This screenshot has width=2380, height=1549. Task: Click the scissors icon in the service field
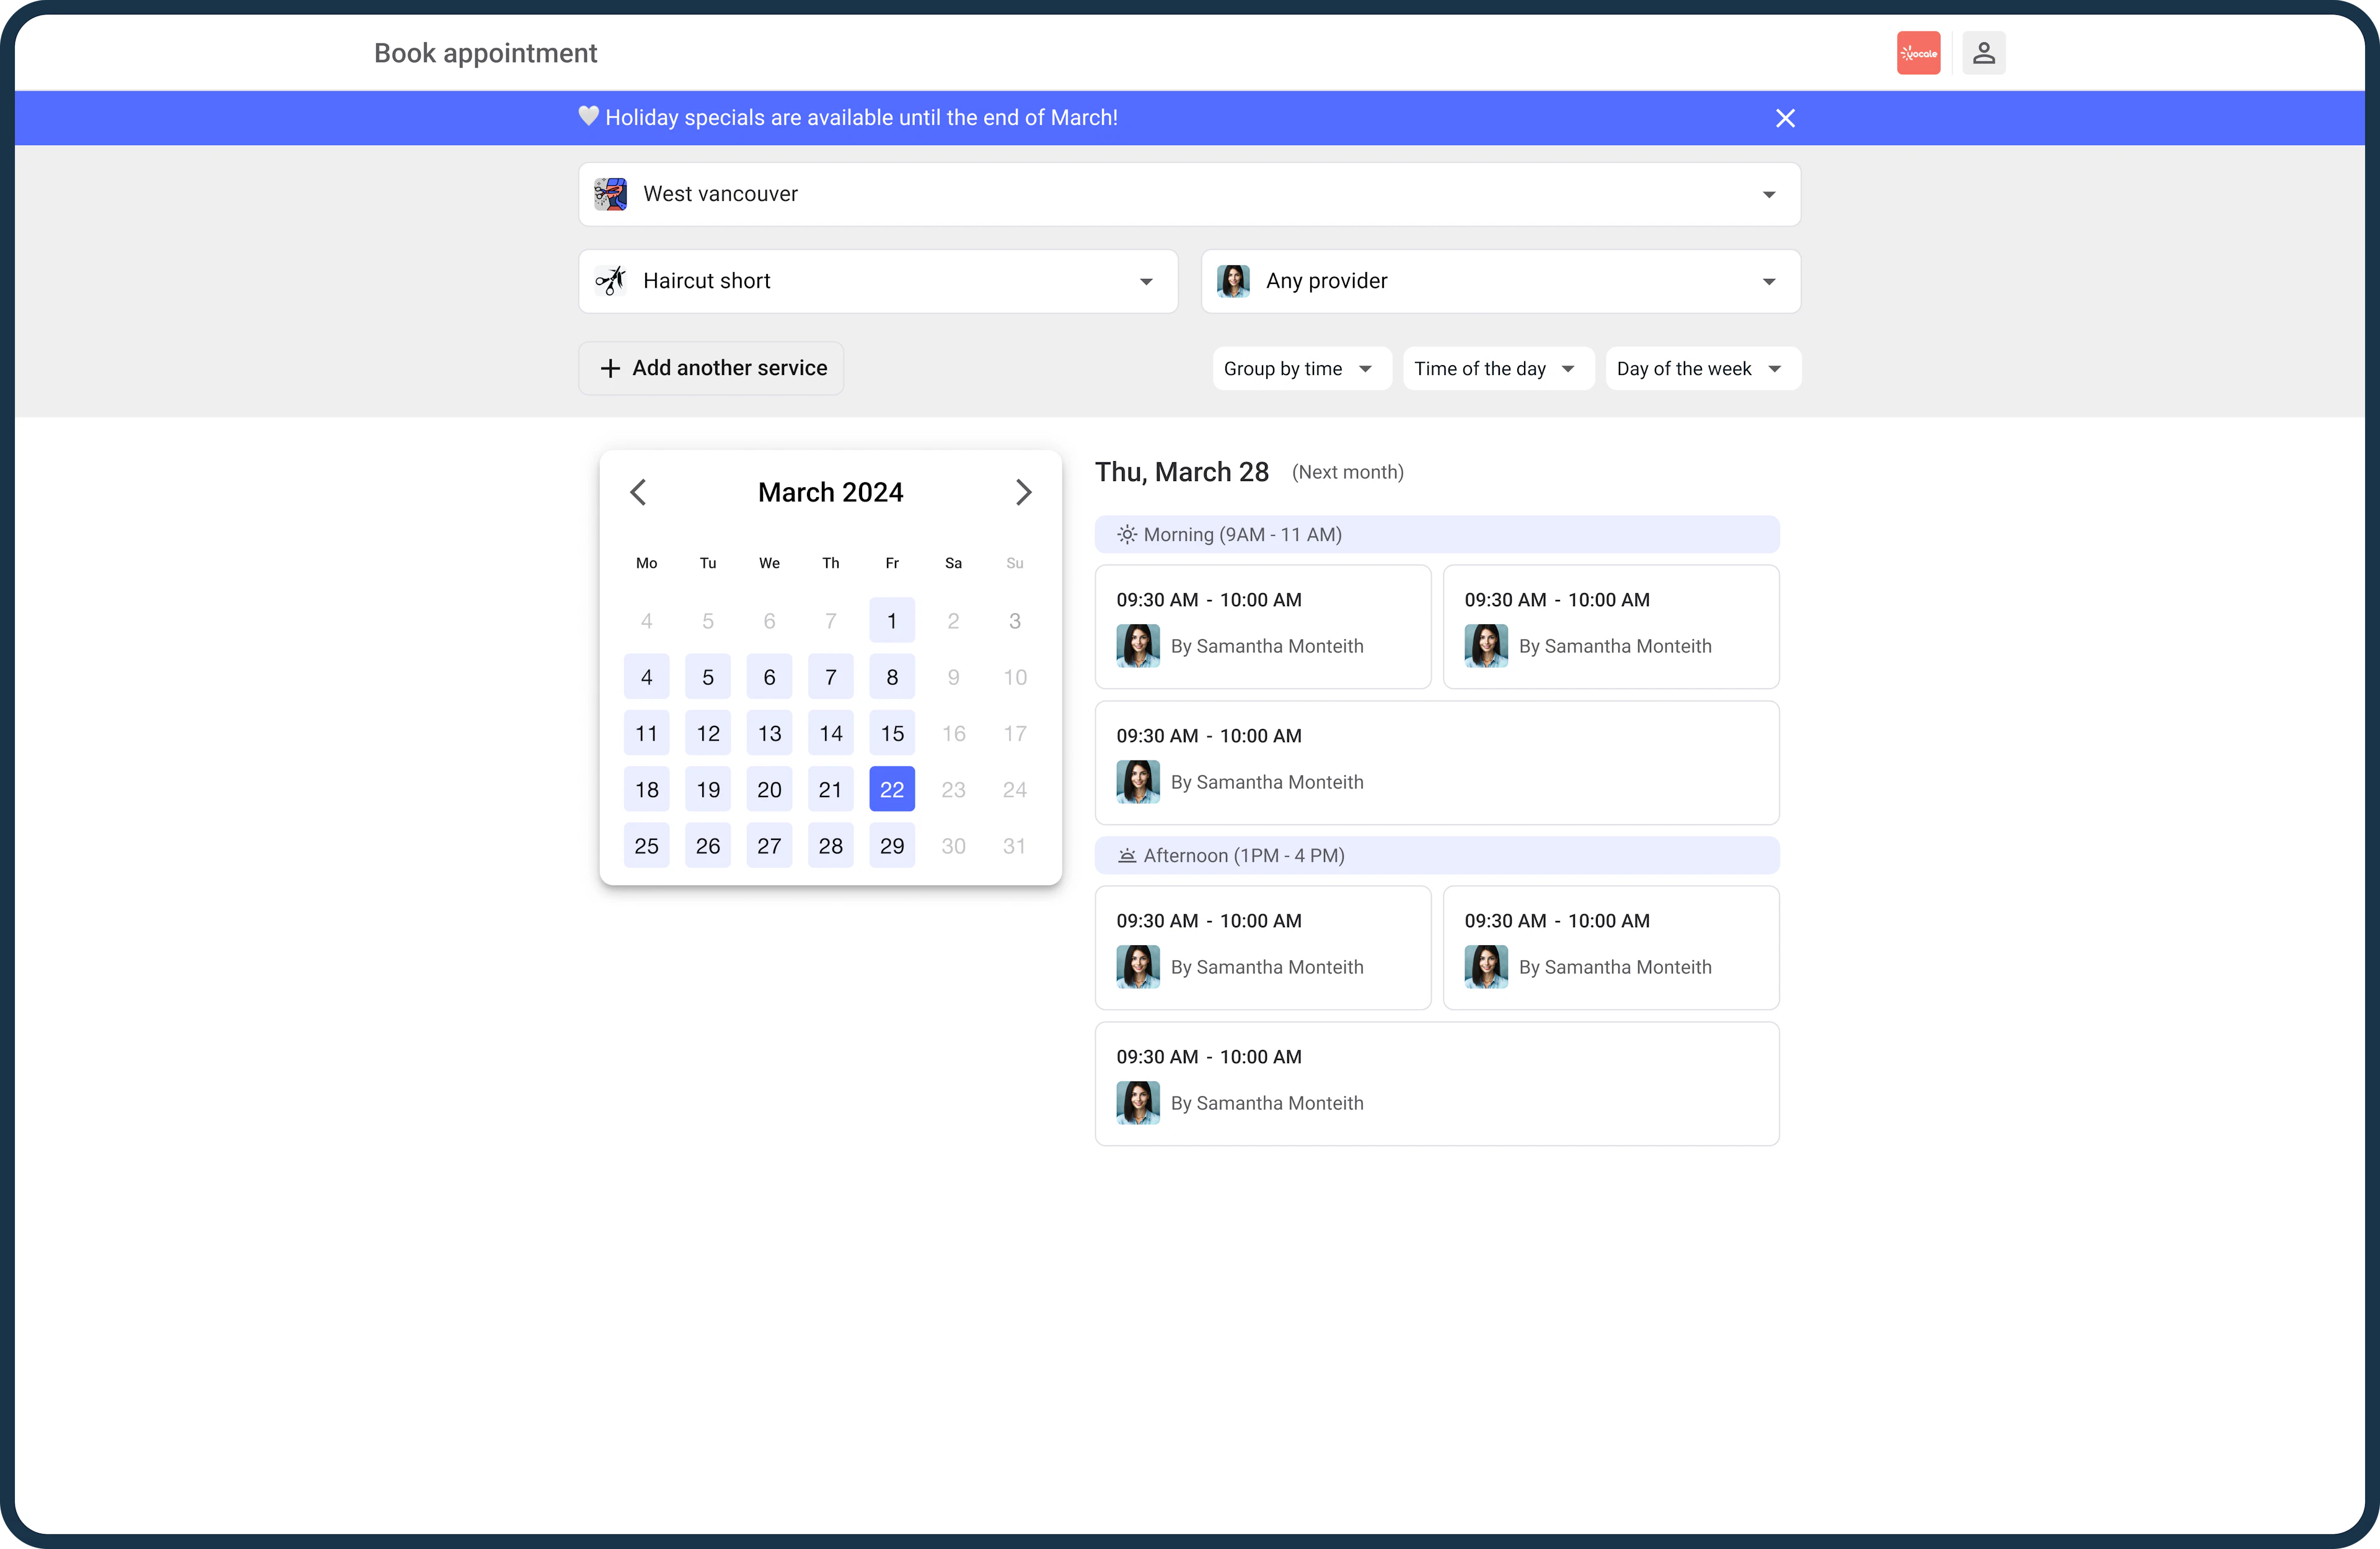[610, 281]
